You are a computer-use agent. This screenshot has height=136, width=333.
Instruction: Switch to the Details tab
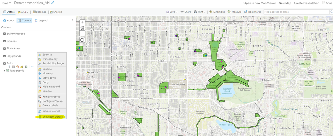point(9,12)
